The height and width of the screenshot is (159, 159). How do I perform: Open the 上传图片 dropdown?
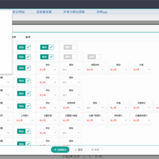[x=25, y=121]
